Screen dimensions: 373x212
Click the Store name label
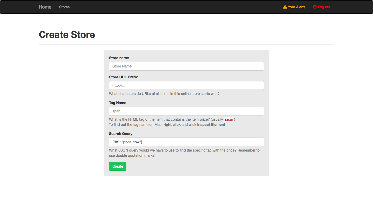tap(119, 58)
